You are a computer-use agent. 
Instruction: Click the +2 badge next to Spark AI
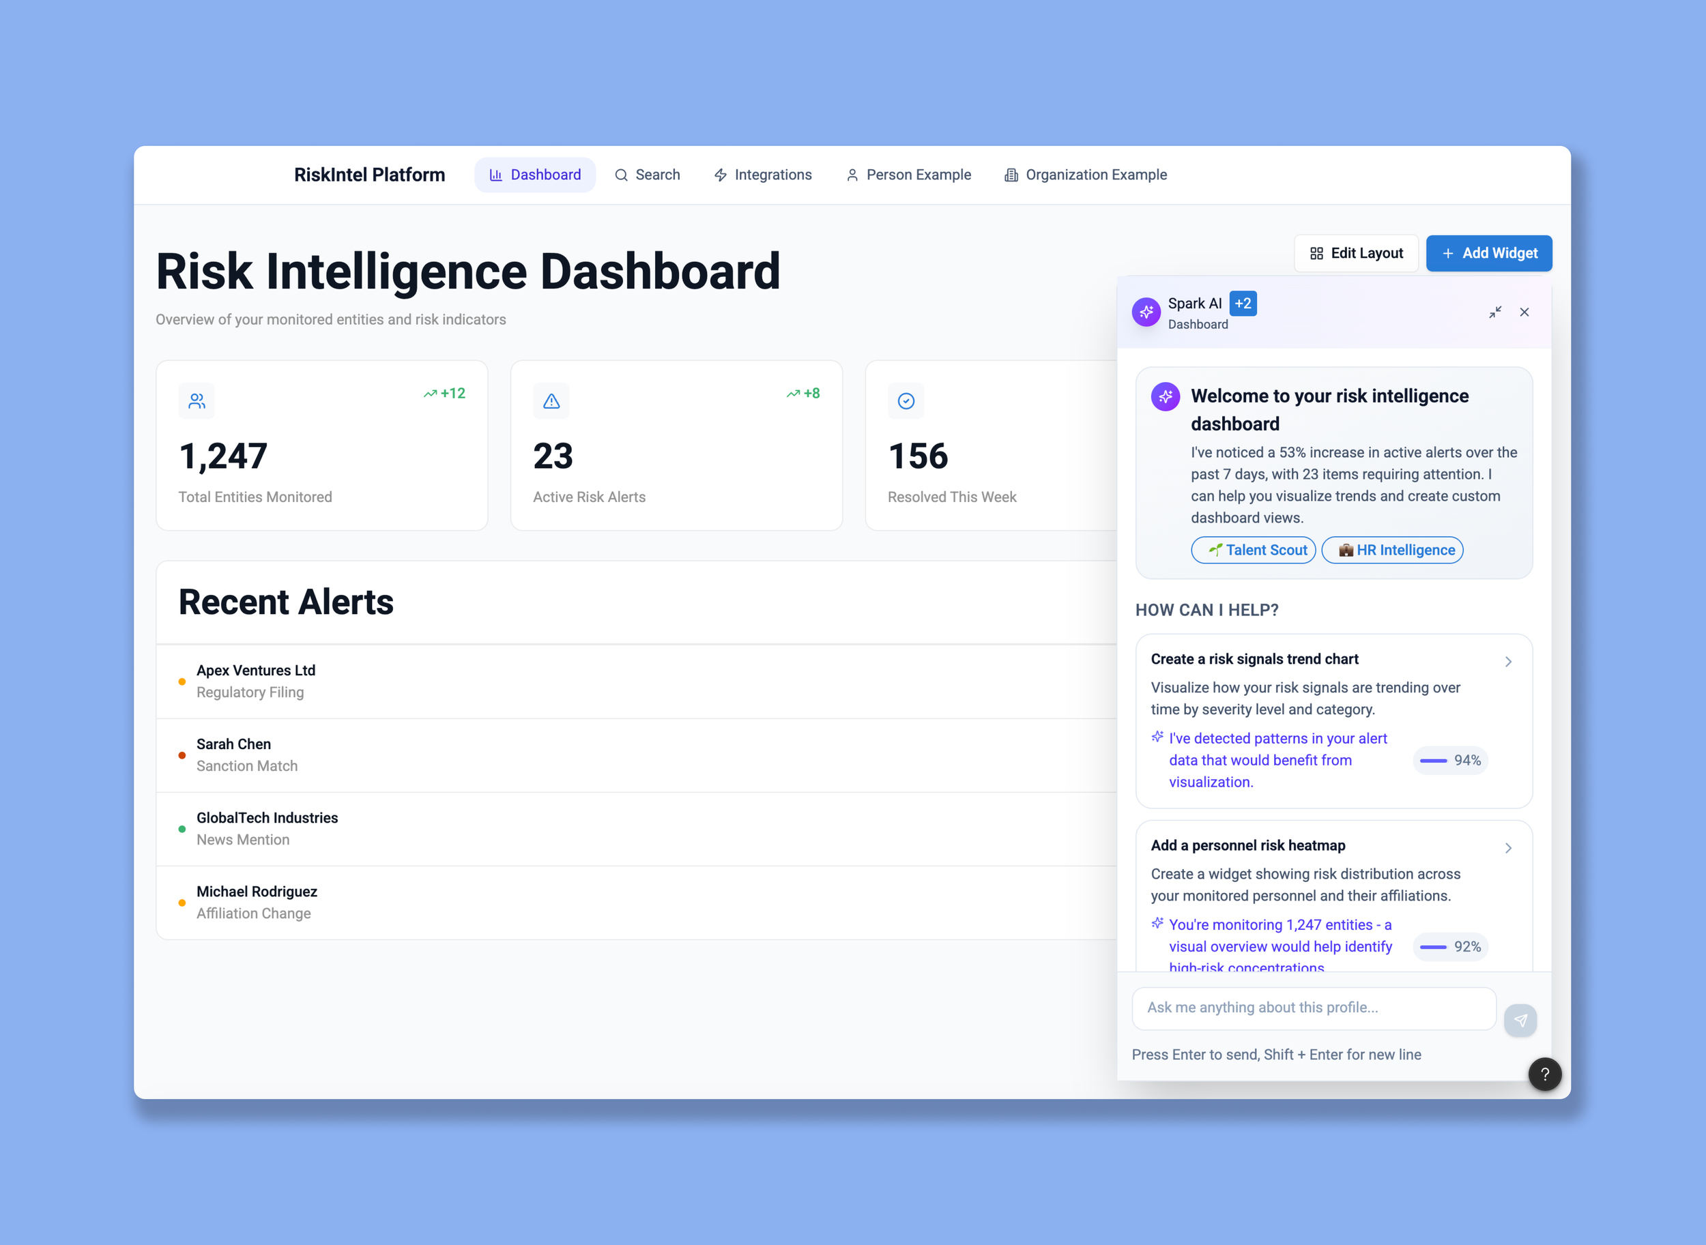coord(1243,304)
